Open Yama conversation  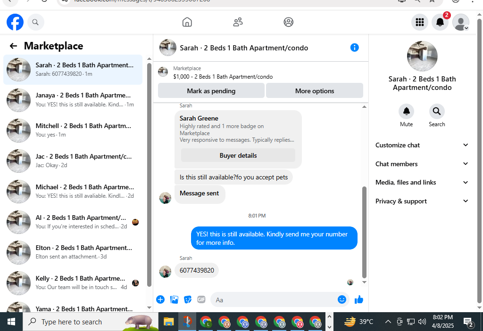coord(73,307)
